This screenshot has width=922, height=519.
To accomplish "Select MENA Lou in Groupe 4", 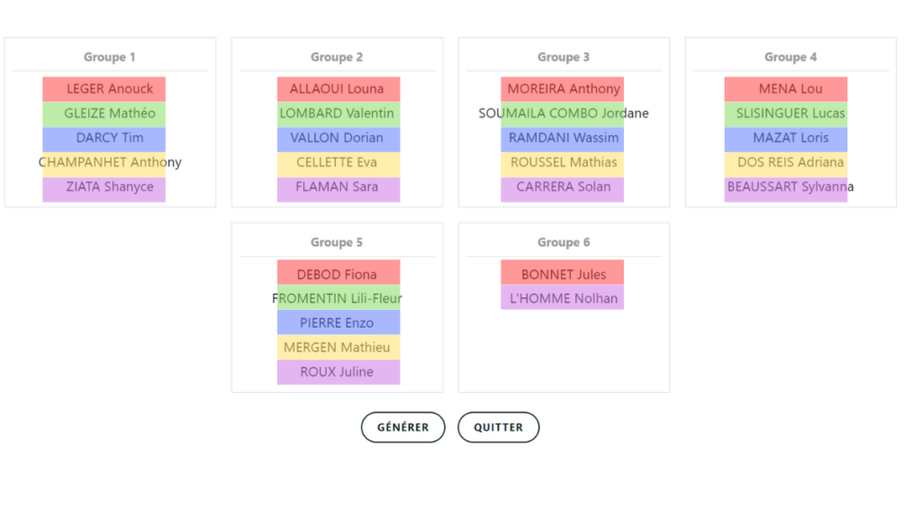I will click(x=786, y=89).
